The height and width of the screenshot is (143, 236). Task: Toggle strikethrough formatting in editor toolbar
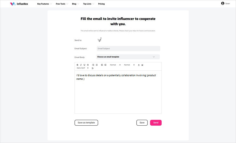[88, 65]
